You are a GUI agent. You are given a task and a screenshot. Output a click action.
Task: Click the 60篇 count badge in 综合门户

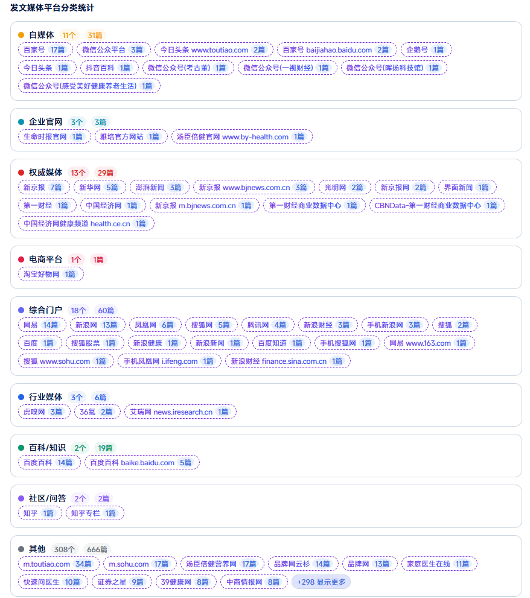coord(106,310)
